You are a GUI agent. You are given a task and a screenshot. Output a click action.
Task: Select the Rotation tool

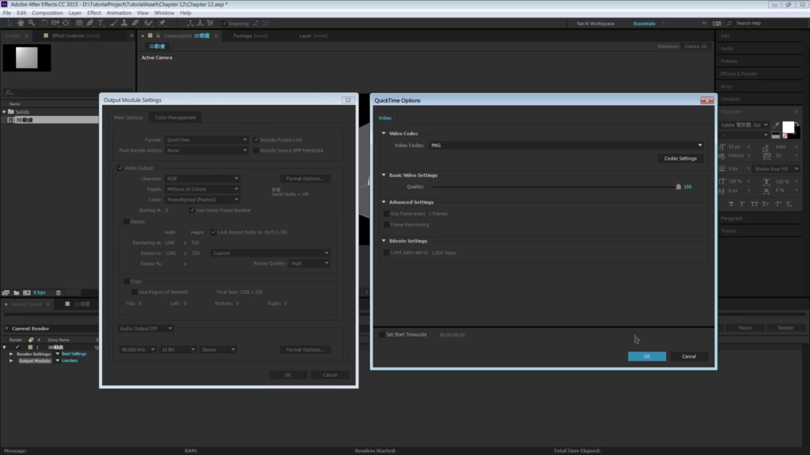(44, 23)
